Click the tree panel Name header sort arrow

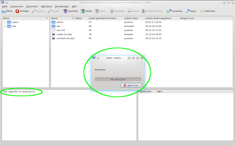47,18
